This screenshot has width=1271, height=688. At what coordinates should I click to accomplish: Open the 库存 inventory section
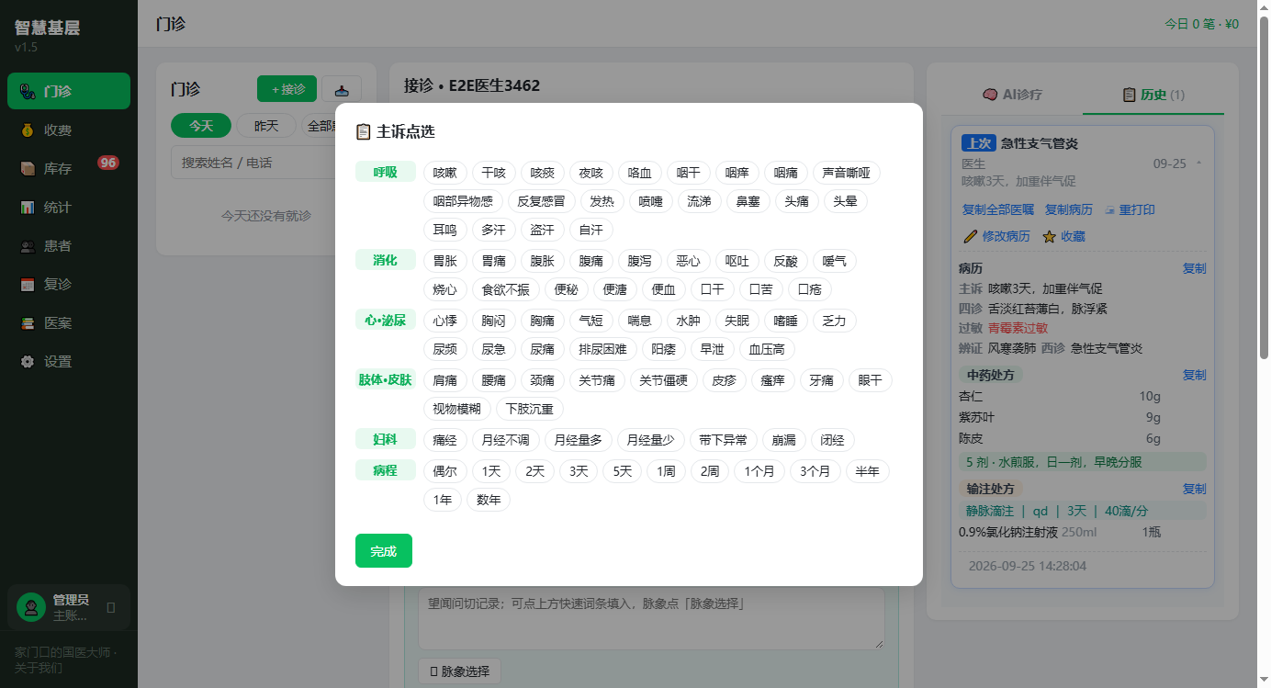click(69, 168)
